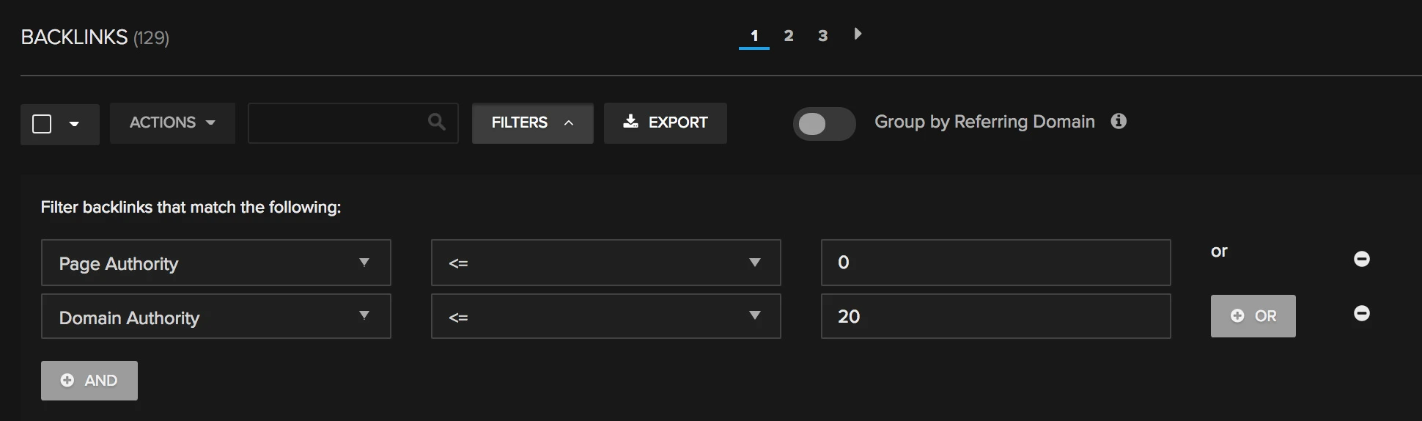This screenshot has width=1422, height=421.
Task: Click Export to download backlinks
Action: pos(665,122)
